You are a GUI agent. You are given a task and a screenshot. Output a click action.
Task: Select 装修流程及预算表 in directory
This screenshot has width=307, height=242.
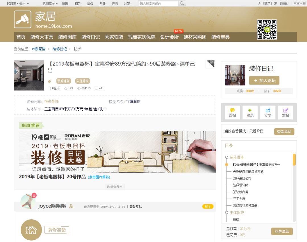pos(245,206)
